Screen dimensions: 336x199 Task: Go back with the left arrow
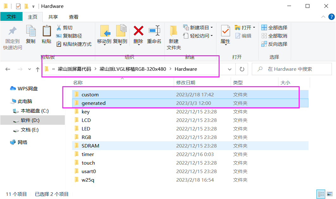tap(8, 69)
